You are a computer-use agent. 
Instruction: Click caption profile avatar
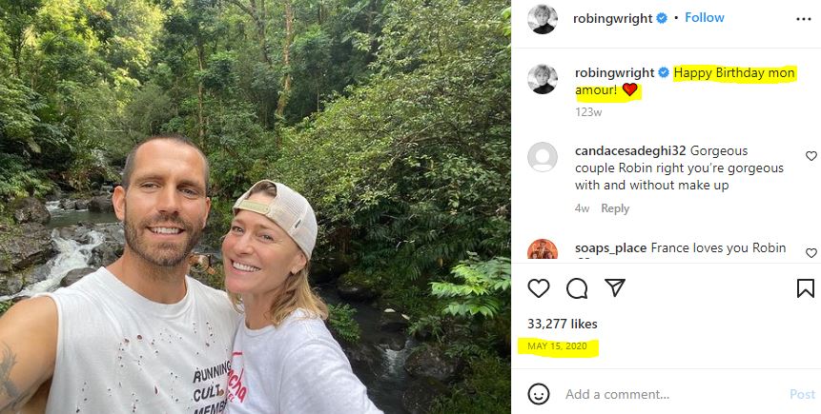[x=542, y=79]
